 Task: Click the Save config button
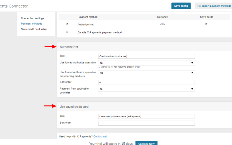(x=181, y=6)
